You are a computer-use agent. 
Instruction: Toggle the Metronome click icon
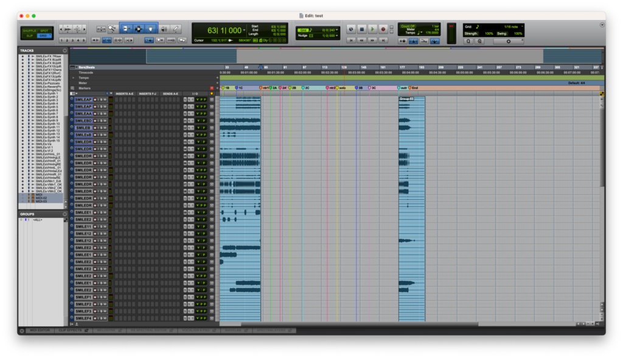click(x=413, y=41)
